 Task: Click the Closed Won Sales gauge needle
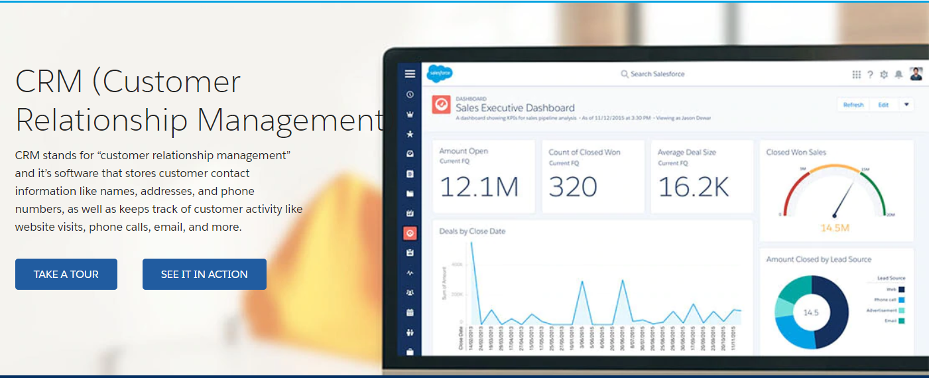[843, 198]
